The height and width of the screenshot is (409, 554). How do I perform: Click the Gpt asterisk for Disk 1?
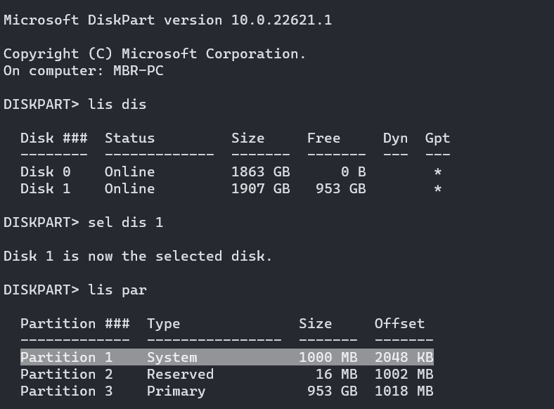[x=437, y=188]
